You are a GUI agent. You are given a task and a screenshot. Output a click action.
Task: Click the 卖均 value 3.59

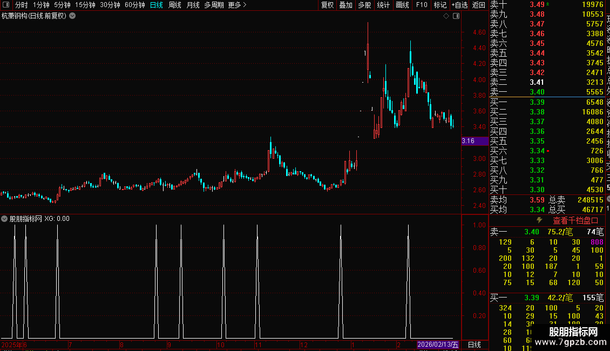click(x=537, y=200)
